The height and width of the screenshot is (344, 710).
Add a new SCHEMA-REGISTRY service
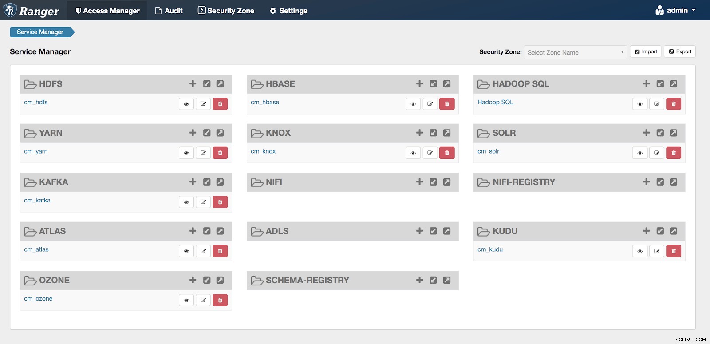[x=419, y=280]
